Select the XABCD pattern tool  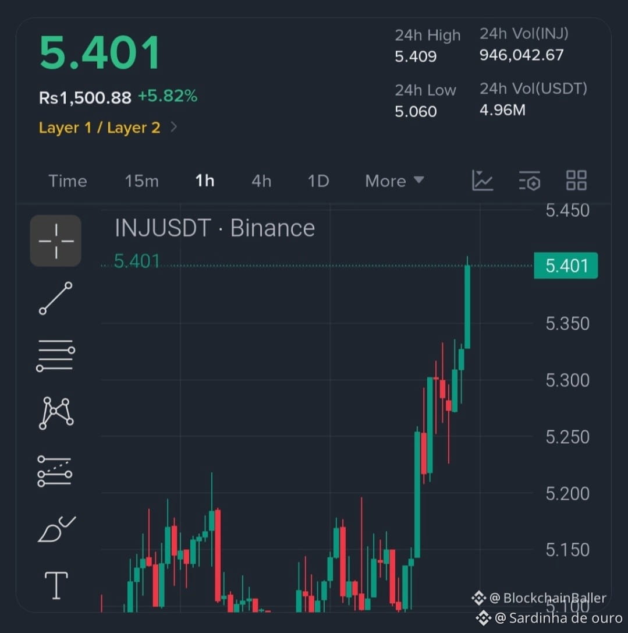(56, 413)
